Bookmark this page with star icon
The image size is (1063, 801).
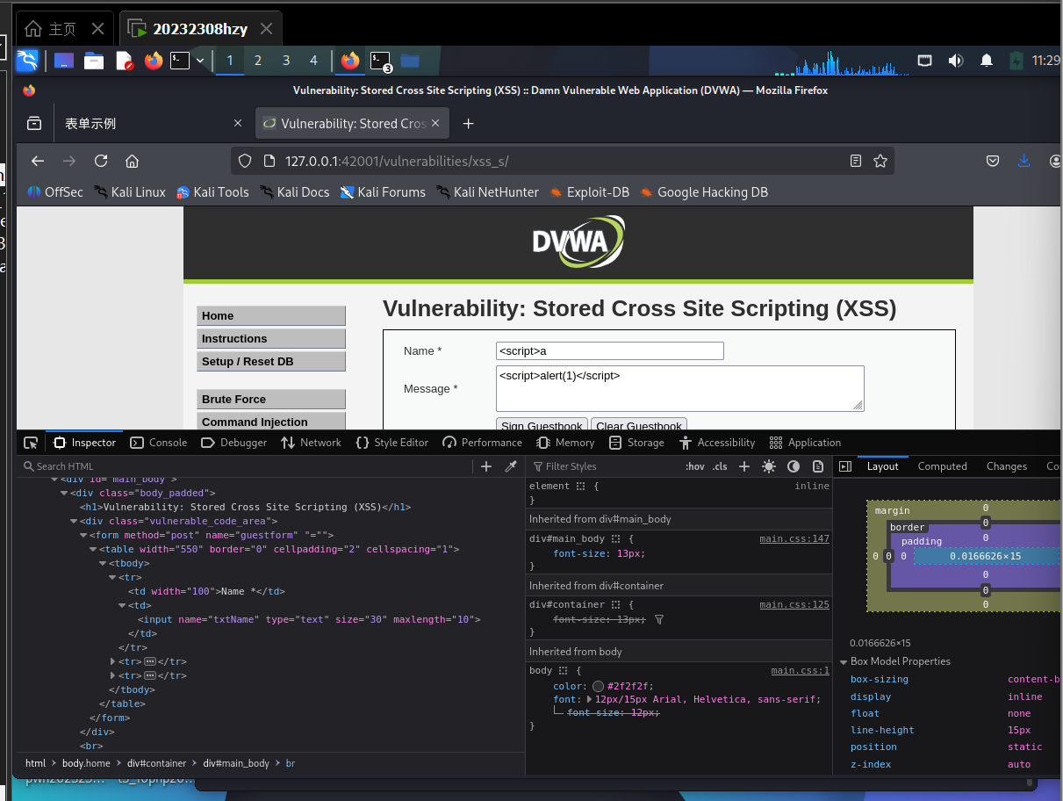[880, 161]
